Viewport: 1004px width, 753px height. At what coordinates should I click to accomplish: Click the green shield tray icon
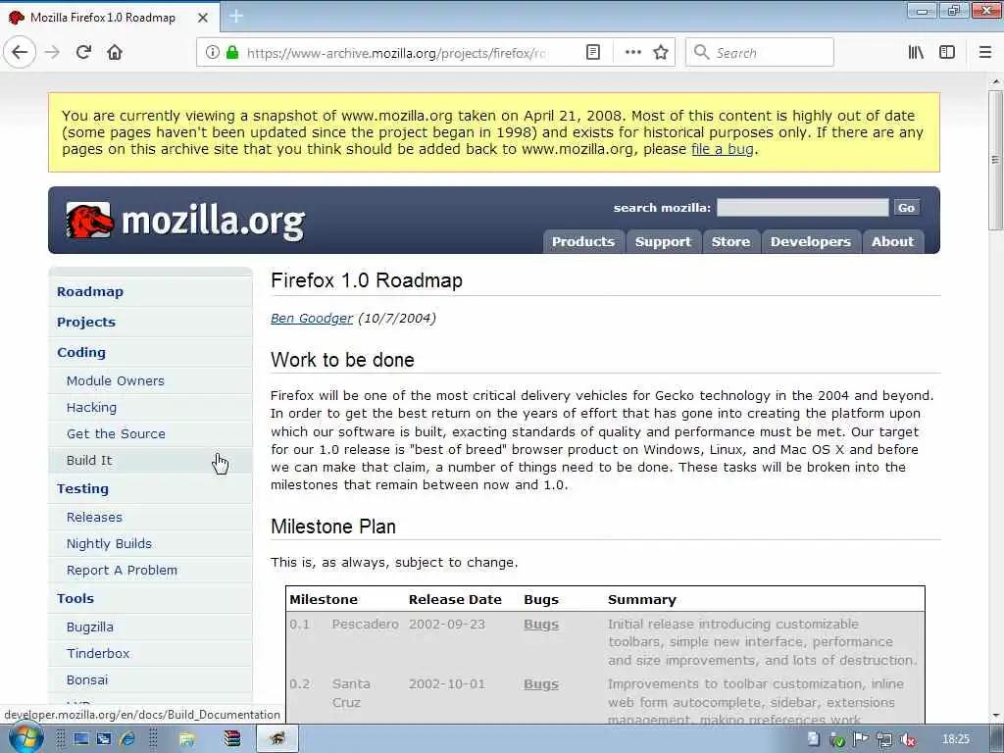click(837, 740)
